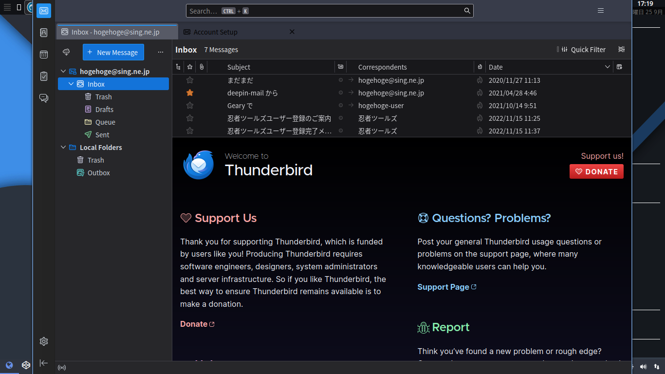Open the Donate link

coord(197,324)
